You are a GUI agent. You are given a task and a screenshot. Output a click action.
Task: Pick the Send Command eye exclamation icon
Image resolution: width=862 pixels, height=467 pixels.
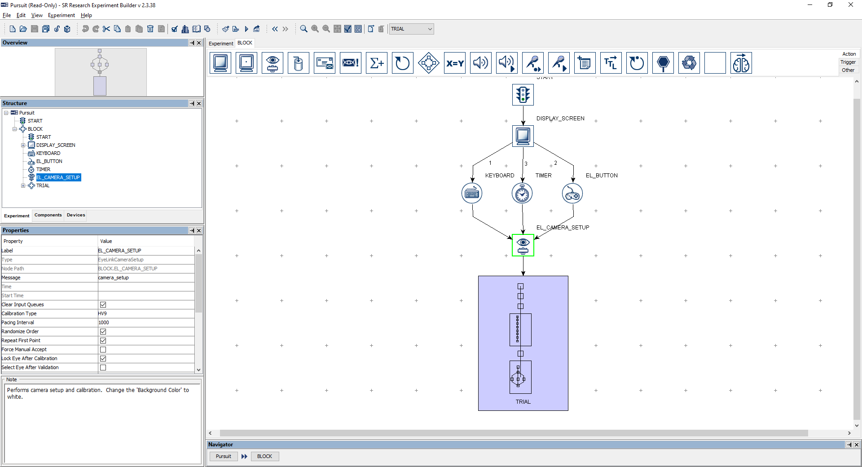[x=351, y=63]
